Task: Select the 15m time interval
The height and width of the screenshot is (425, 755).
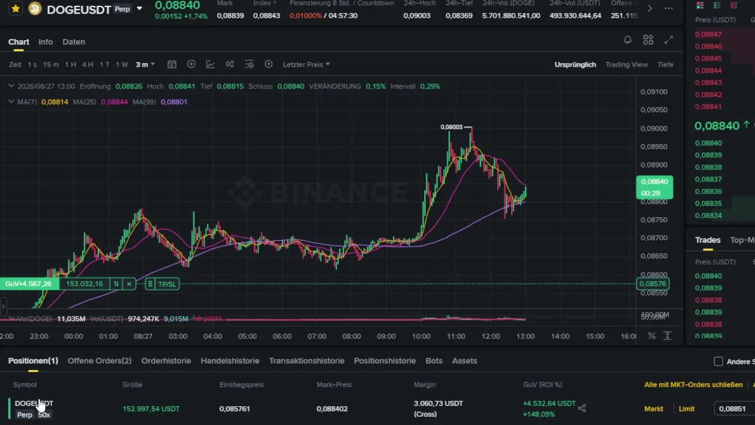Action: (x=51, y=64)
